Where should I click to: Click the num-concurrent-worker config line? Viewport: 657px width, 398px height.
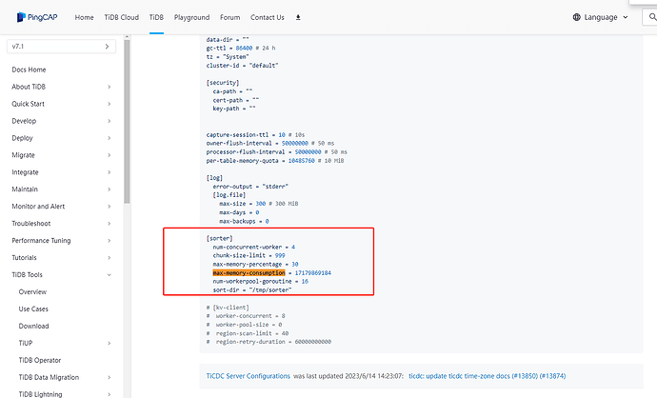(253, 248)
